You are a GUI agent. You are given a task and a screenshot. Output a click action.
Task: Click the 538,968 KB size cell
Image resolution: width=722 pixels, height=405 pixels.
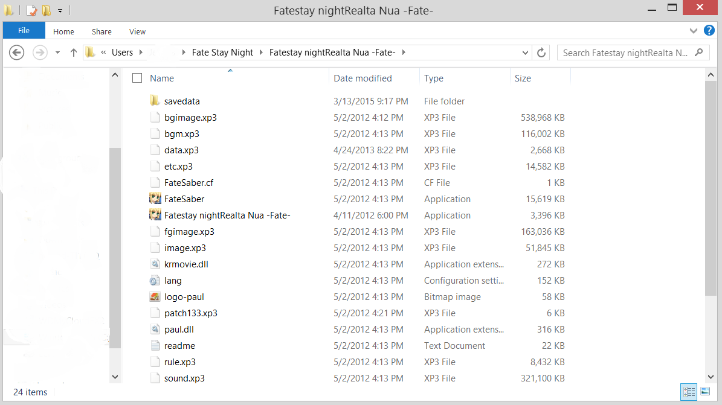point(543,117)
